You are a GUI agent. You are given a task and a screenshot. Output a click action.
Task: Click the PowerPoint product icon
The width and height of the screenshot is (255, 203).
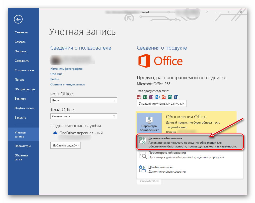click(164, 97)
